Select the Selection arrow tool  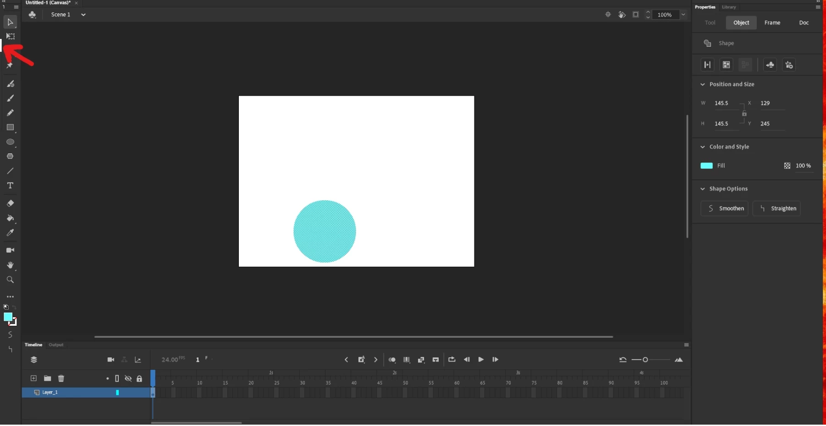[x=10, y=22]
